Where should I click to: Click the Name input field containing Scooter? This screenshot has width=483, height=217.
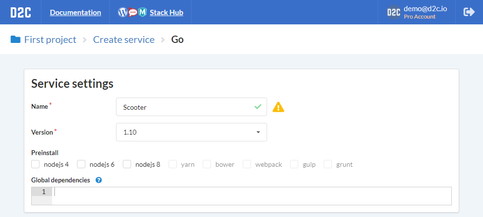191,107
